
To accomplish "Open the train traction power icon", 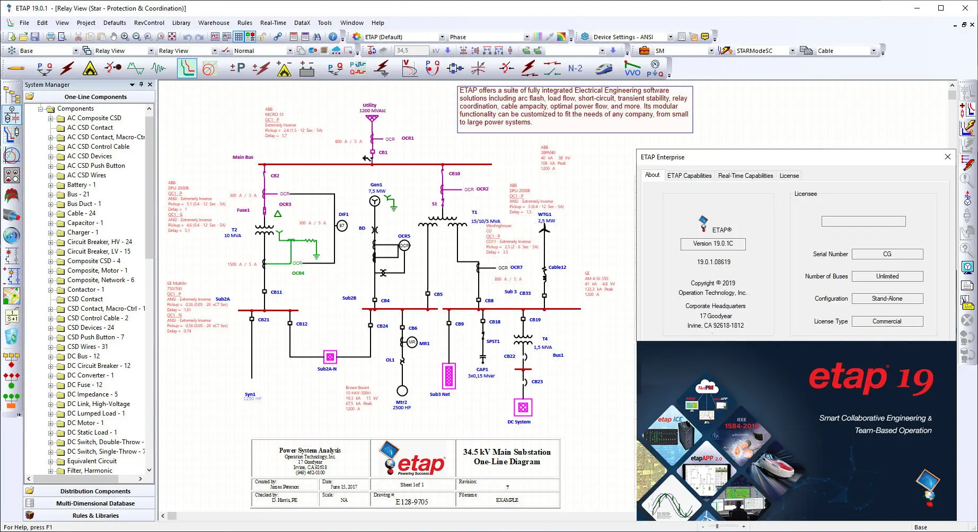I will [x=604, y=68].
